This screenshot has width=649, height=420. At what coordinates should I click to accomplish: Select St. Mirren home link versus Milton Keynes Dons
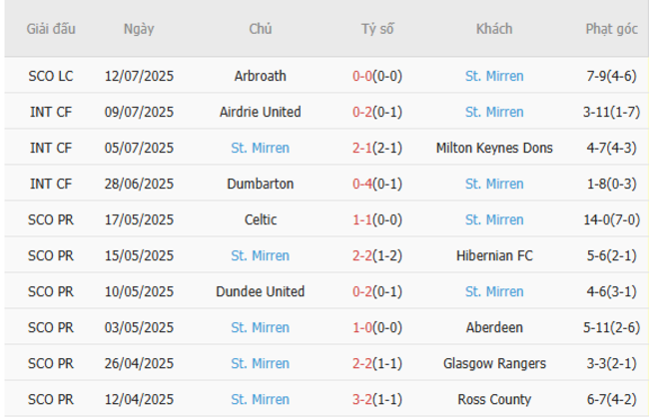260,148
